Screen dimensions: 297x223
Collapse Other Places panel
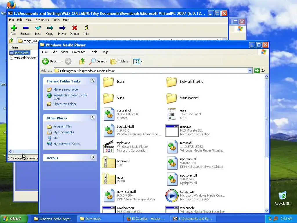(x=93, y=118)
